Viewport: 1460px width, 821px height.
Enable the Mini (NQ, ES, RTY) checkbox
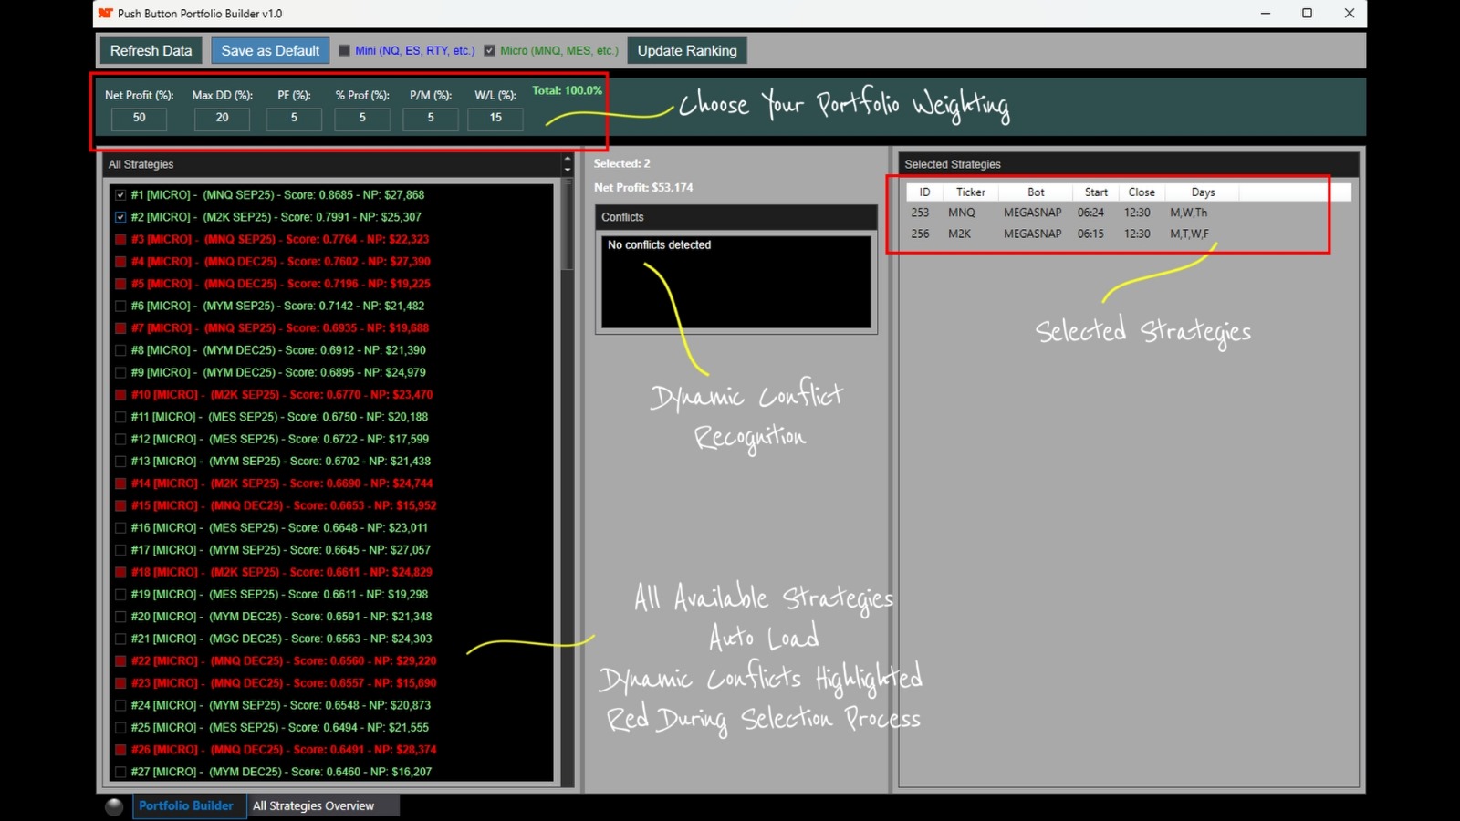345,51
